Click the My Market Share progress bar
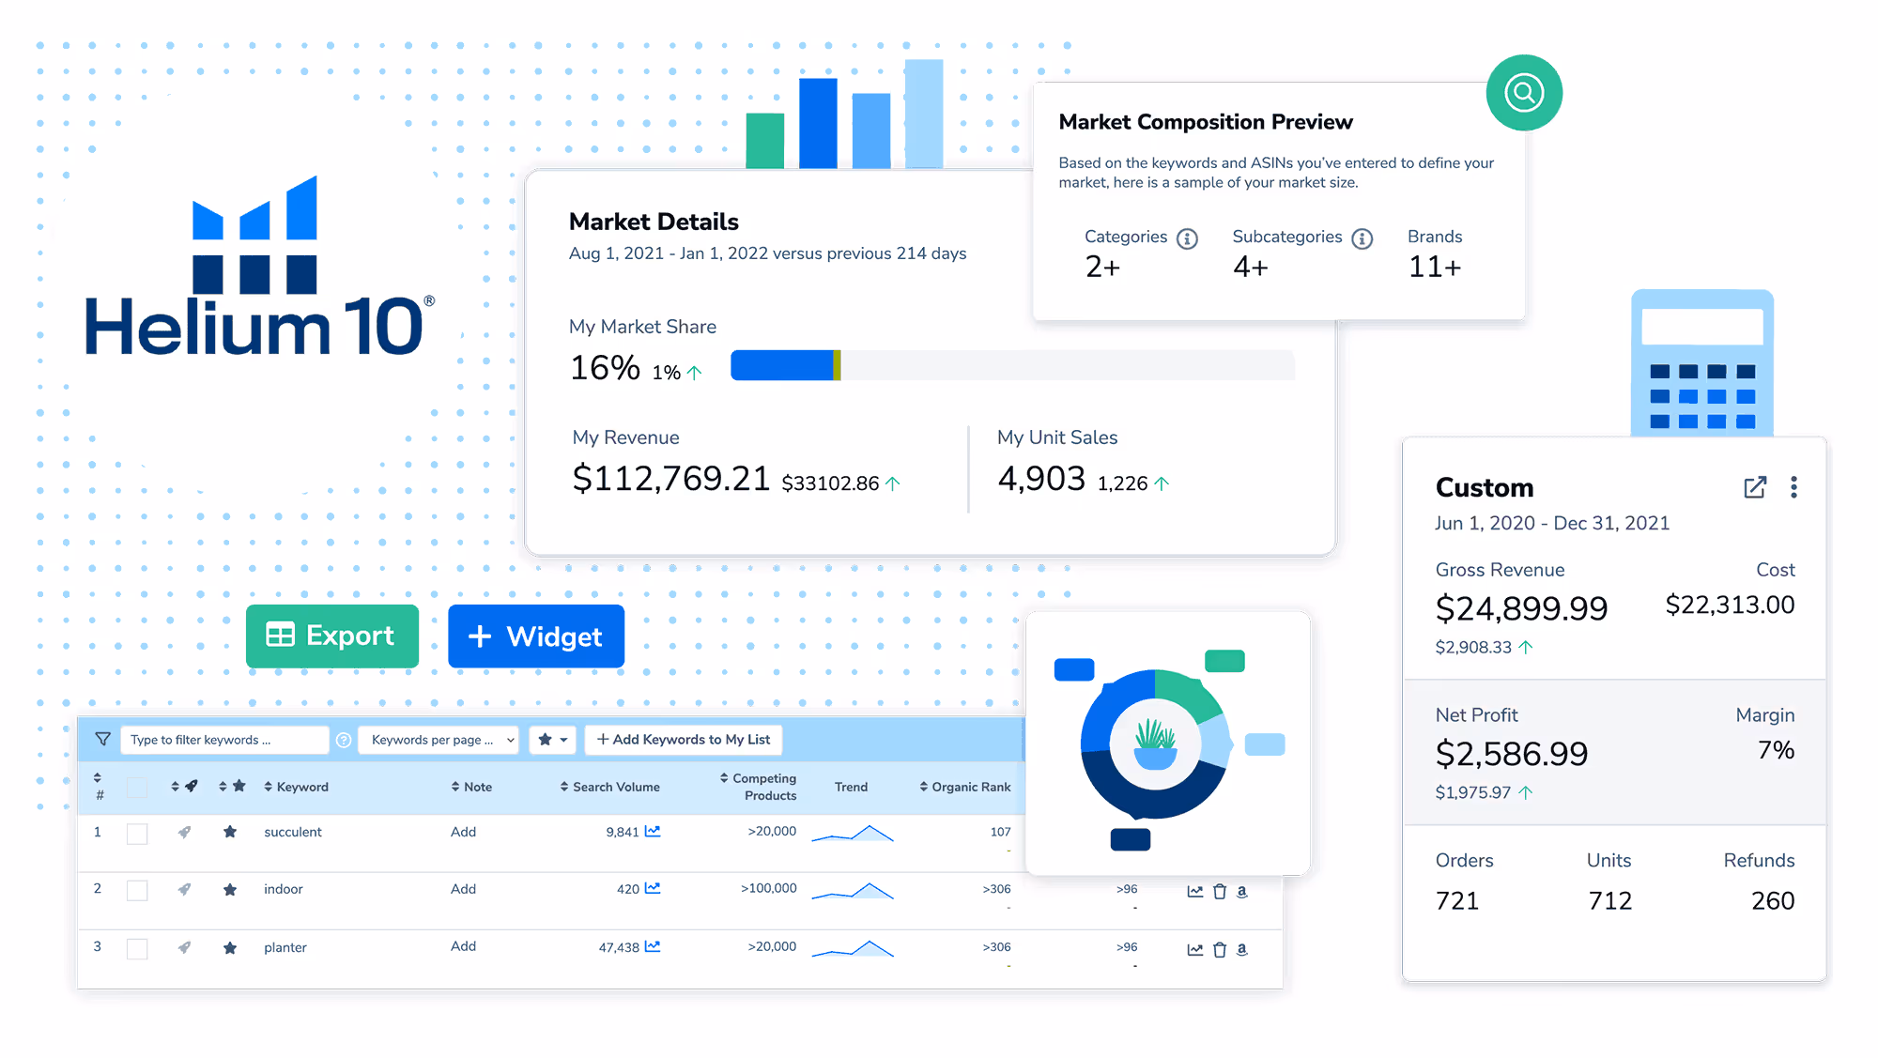 coord(1012,365)
